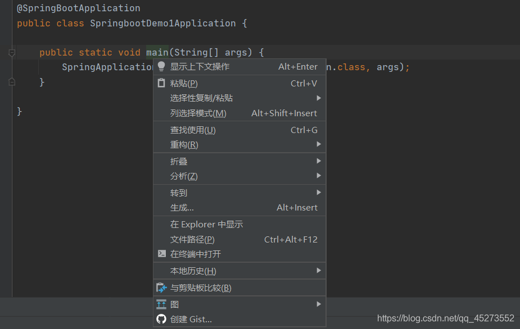Click the compare with clipboard icon

click(161, 287)
